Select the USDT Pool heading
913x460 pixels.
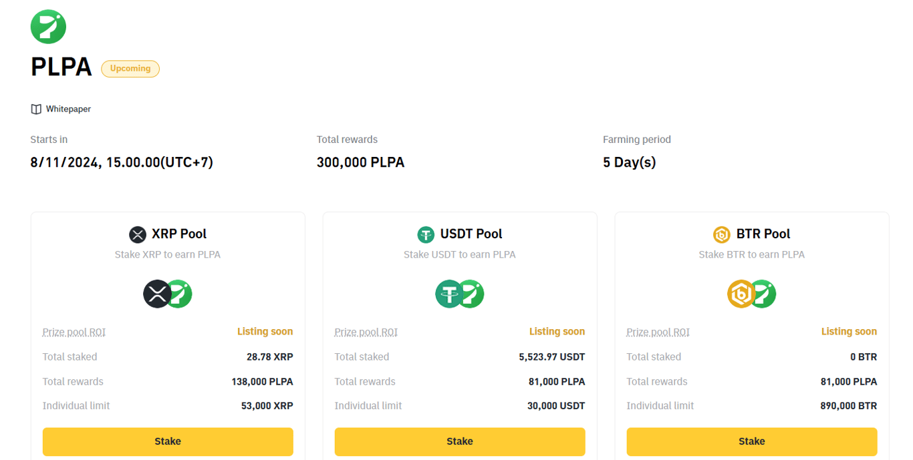tap(471, 234)
